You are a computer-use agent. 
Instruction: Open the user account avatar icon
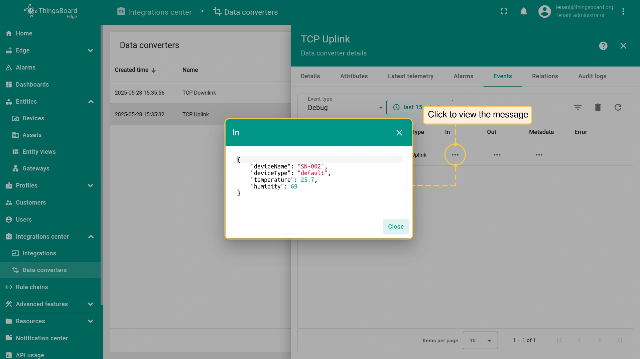pyautogui.click(x=544, y=12)
